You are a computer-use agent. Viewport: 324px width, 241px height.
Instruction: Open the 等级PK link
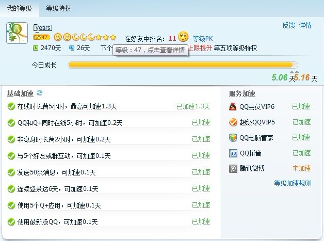pyautogui.click(x=202, y=39)
